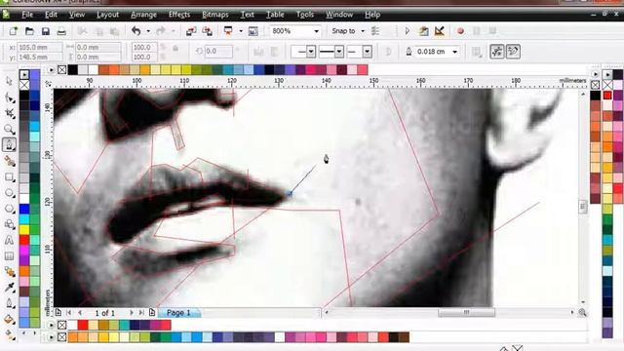Open the start arrowhead dropdown
This screenshot has width=624, height=351.
(311, 52)
